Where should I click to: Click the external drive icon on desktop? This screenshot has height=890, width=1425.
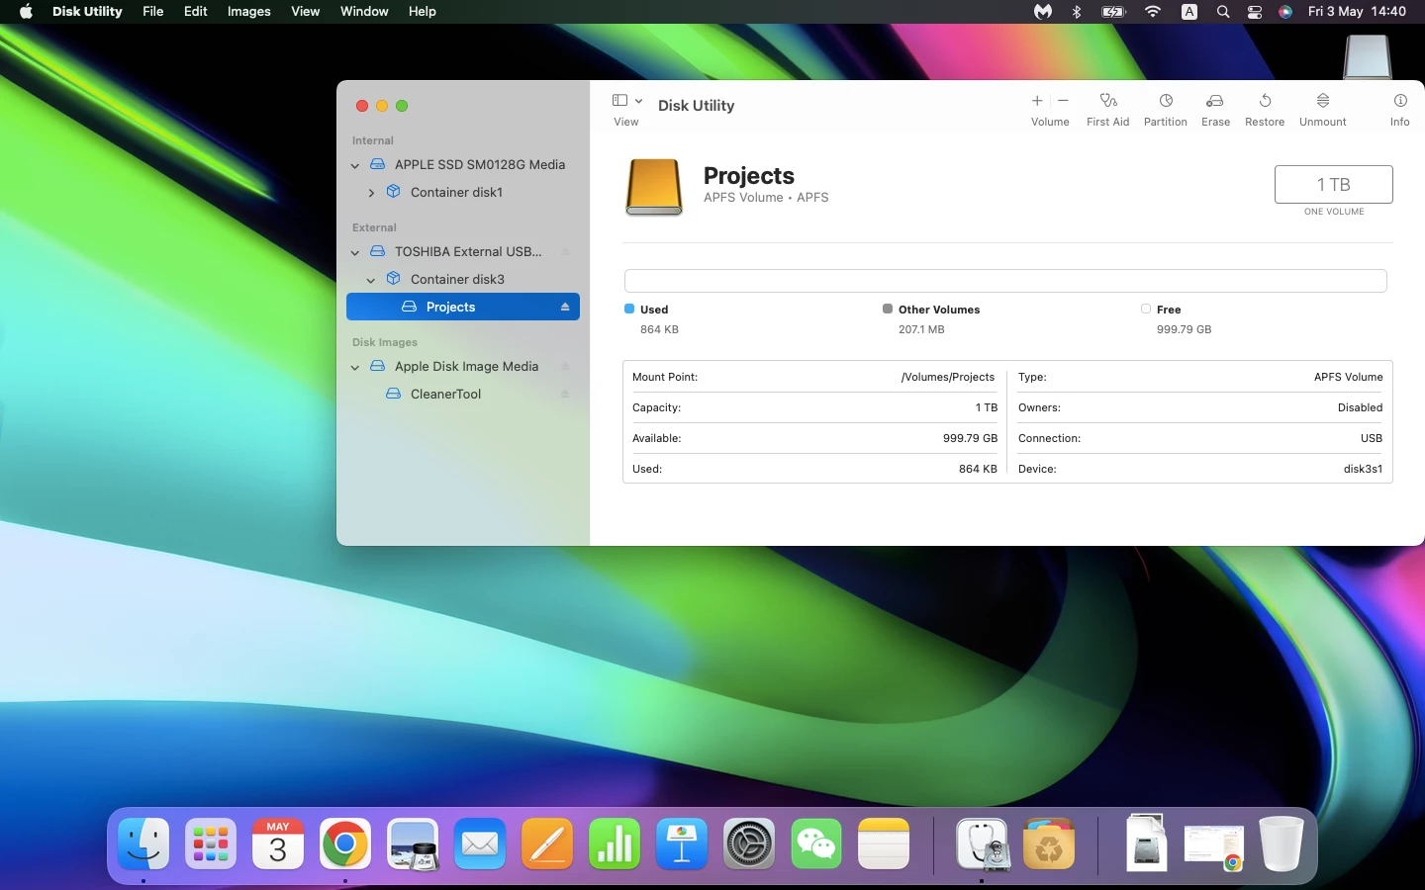(x=1368, y=56)
